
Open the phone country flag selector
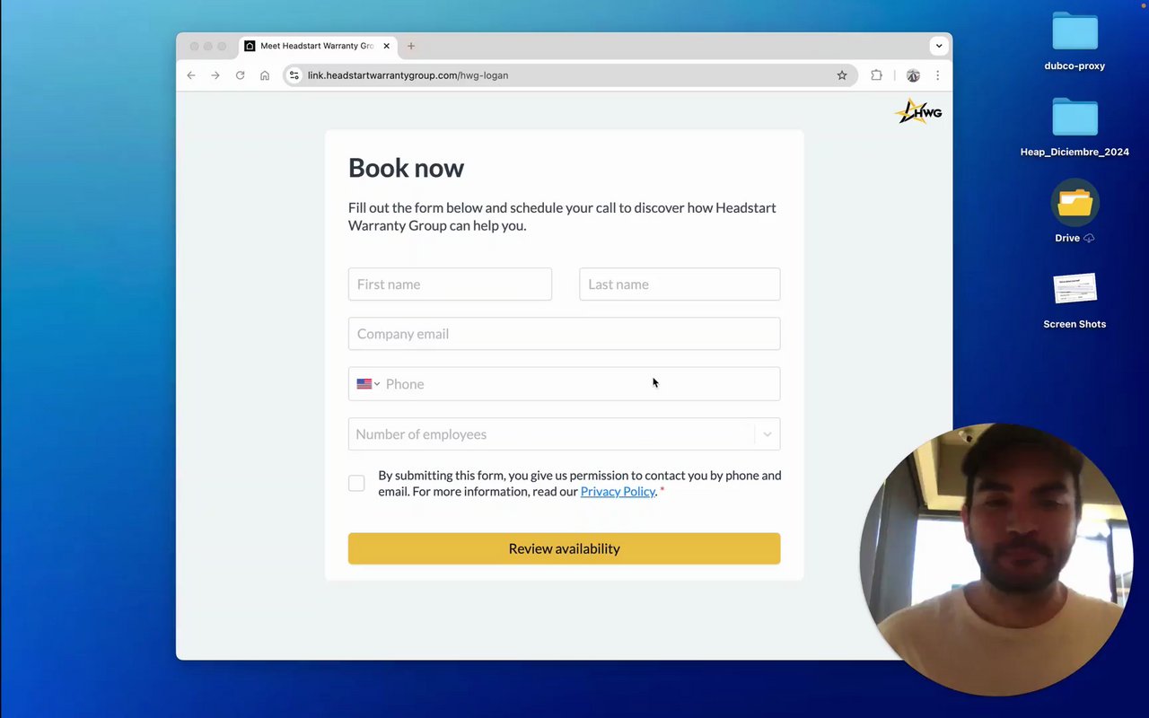(368, 384)
